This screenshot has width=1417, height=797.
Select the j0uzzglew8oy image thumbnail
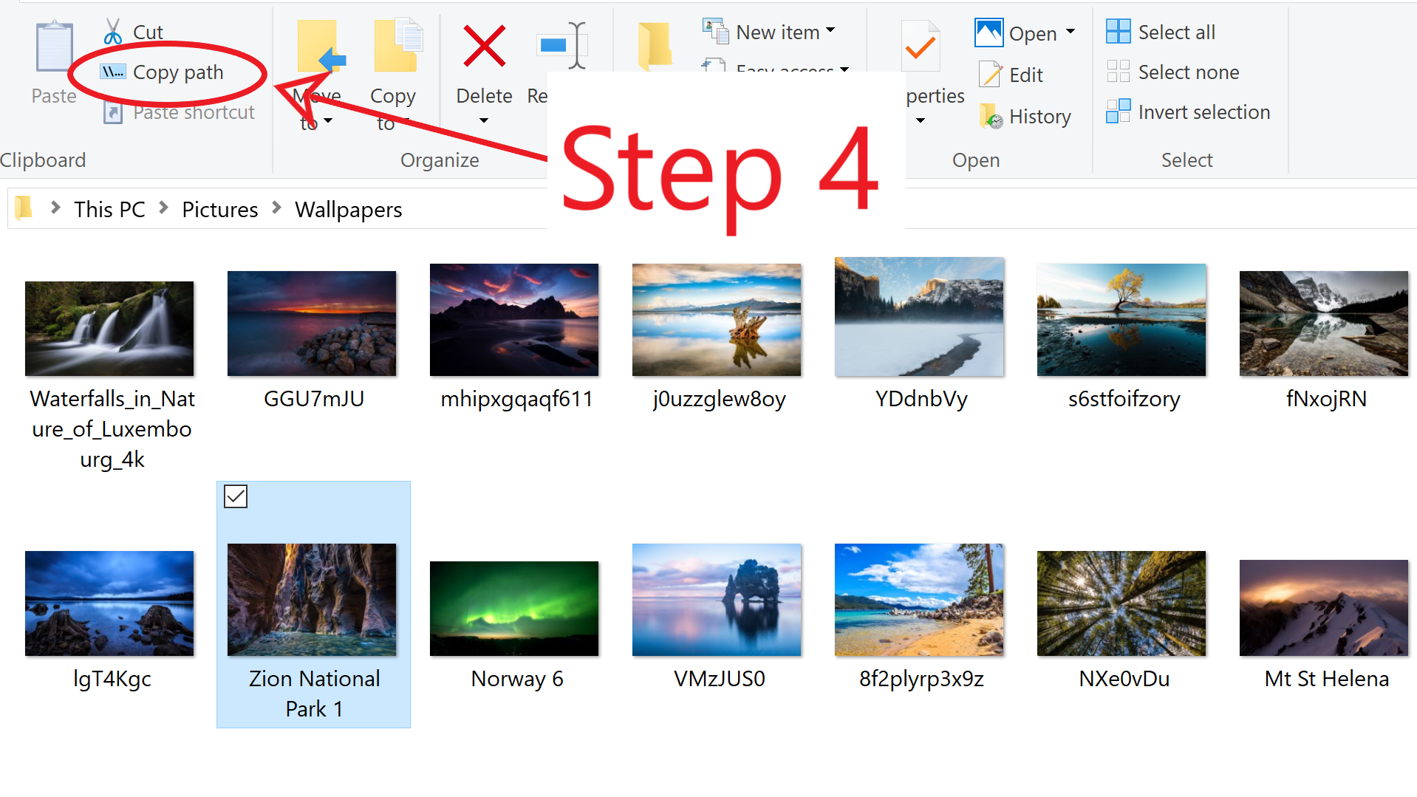(x=717, y=320)
